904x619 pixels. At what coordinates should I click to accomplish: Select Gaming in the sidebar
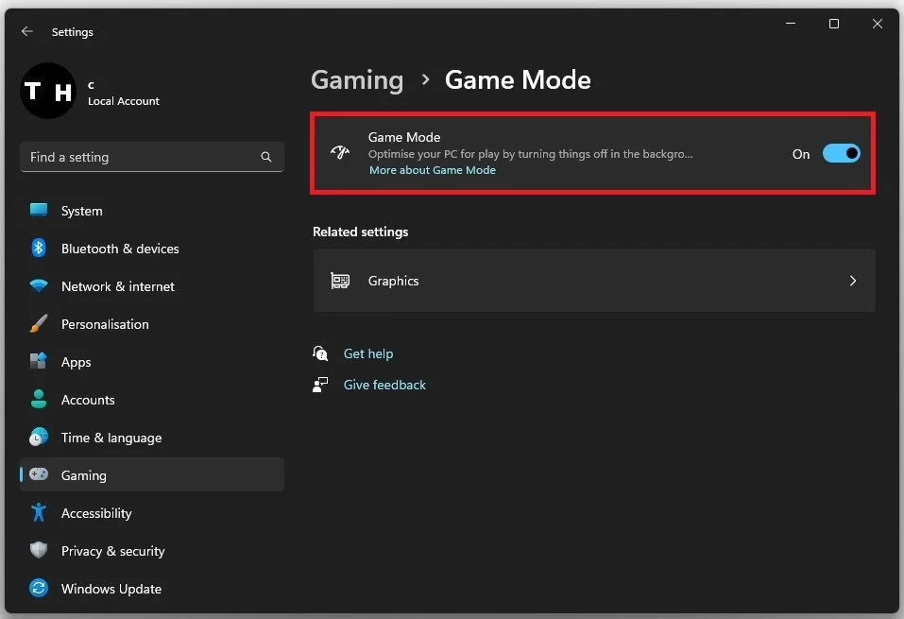(83, 474)
